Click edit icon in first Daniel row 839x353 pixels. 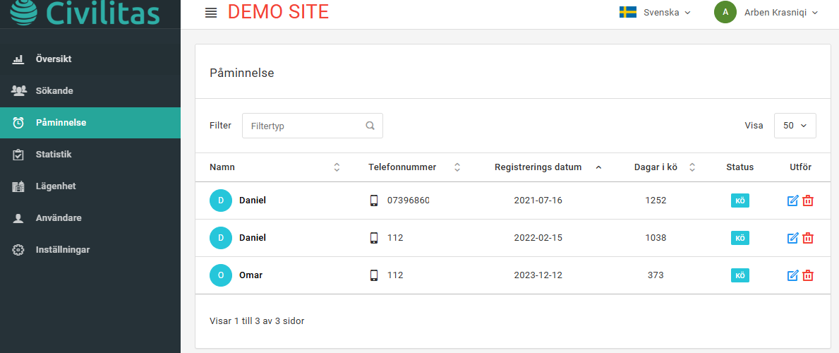pyautogui.click(x=792, y=201)
